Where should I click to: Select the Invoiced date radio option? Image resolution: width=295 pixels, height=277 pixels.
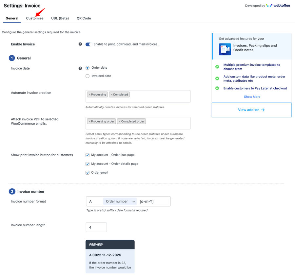click(88, 76)
